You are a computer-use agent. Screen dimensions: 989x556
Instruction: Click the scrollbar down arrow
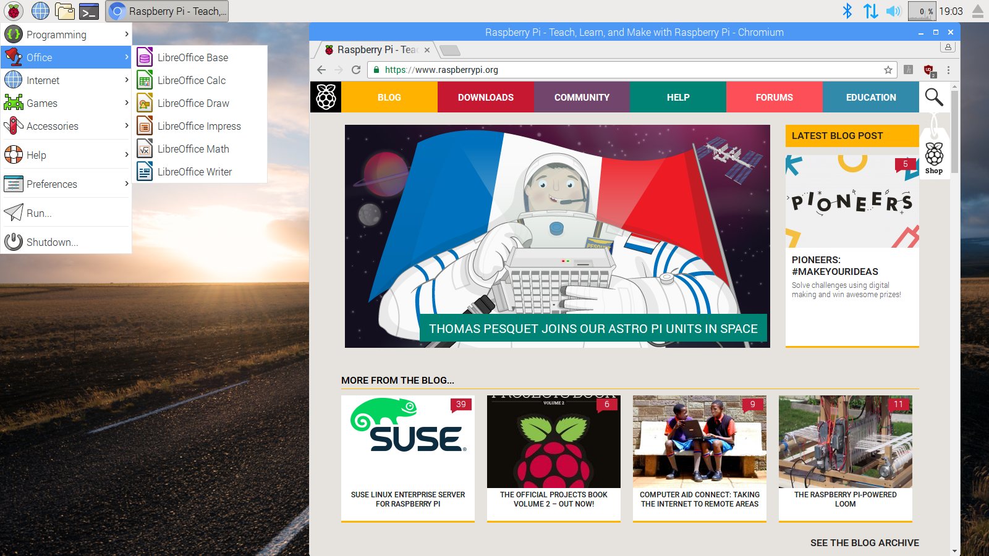tap(955, 551)
